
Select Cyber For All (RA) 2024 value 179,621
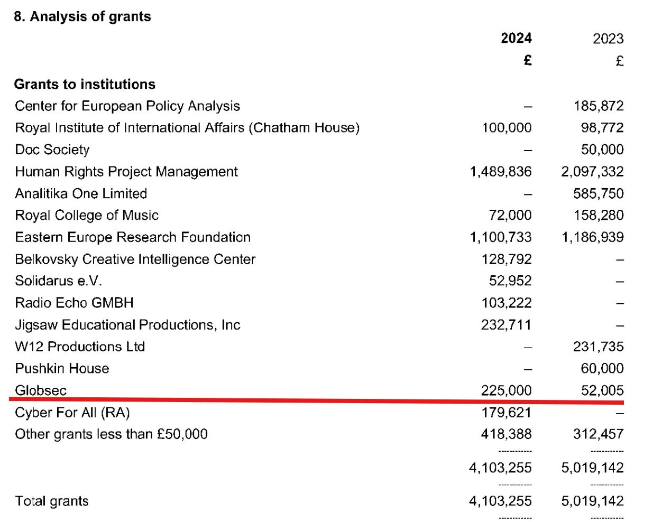point(507,413)
